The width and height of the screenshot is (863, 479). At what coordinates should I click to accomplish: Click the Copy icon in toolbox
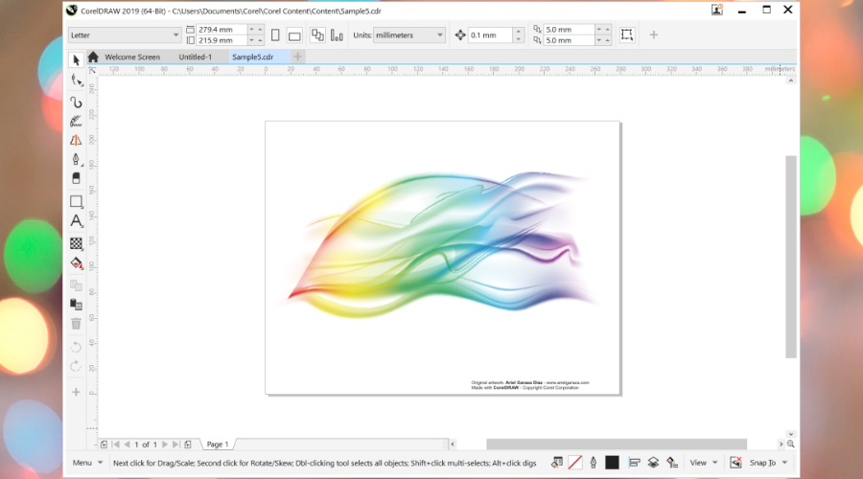pos(76,285)
